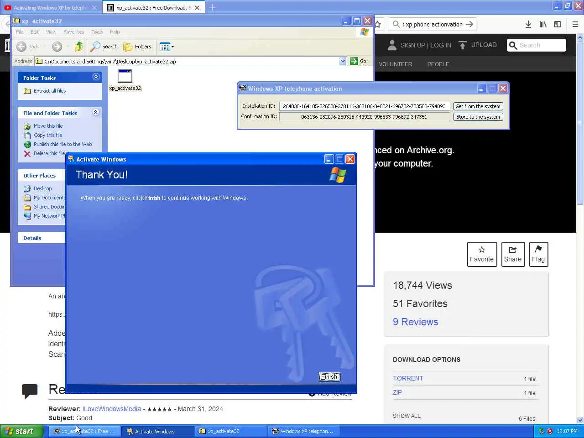Open the browser hamburger menu
The width and height of the screenshot is (584, 438).
point(575,24)
